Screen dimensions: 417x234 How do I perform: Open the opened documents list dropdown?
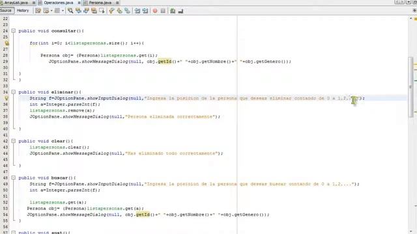tap(409, 2)
